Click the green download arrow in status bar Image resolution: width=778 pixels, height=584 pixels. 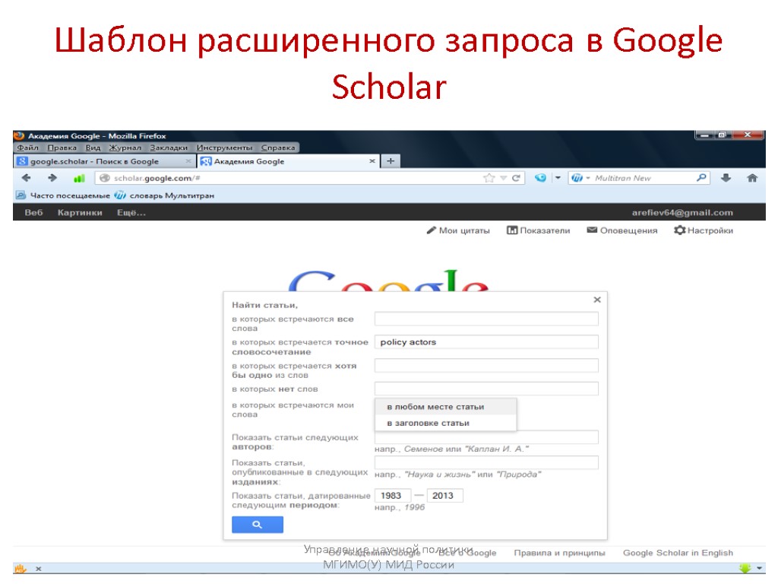[745, 567]
